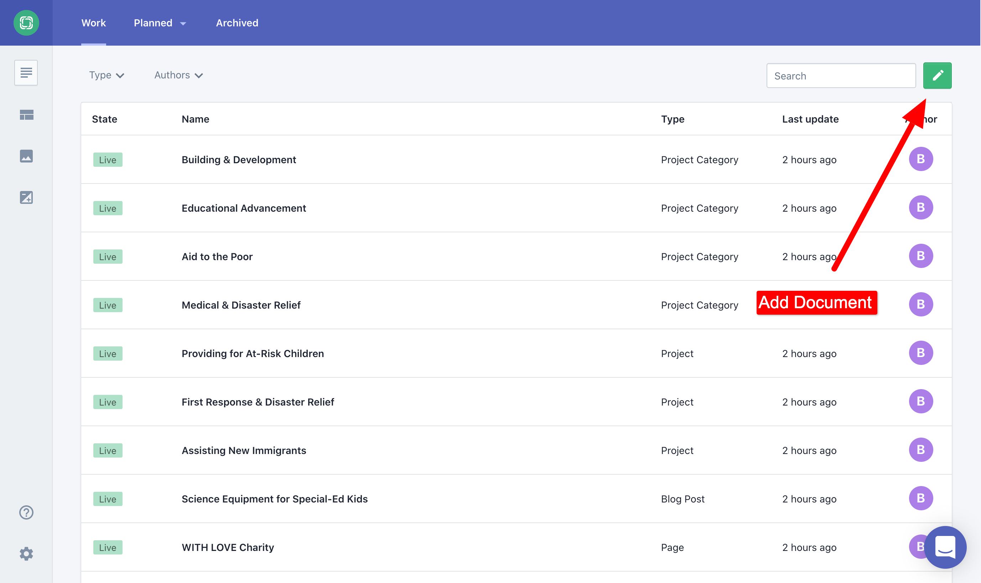
Task: Switch to the Archived tab
Action: 237,23
